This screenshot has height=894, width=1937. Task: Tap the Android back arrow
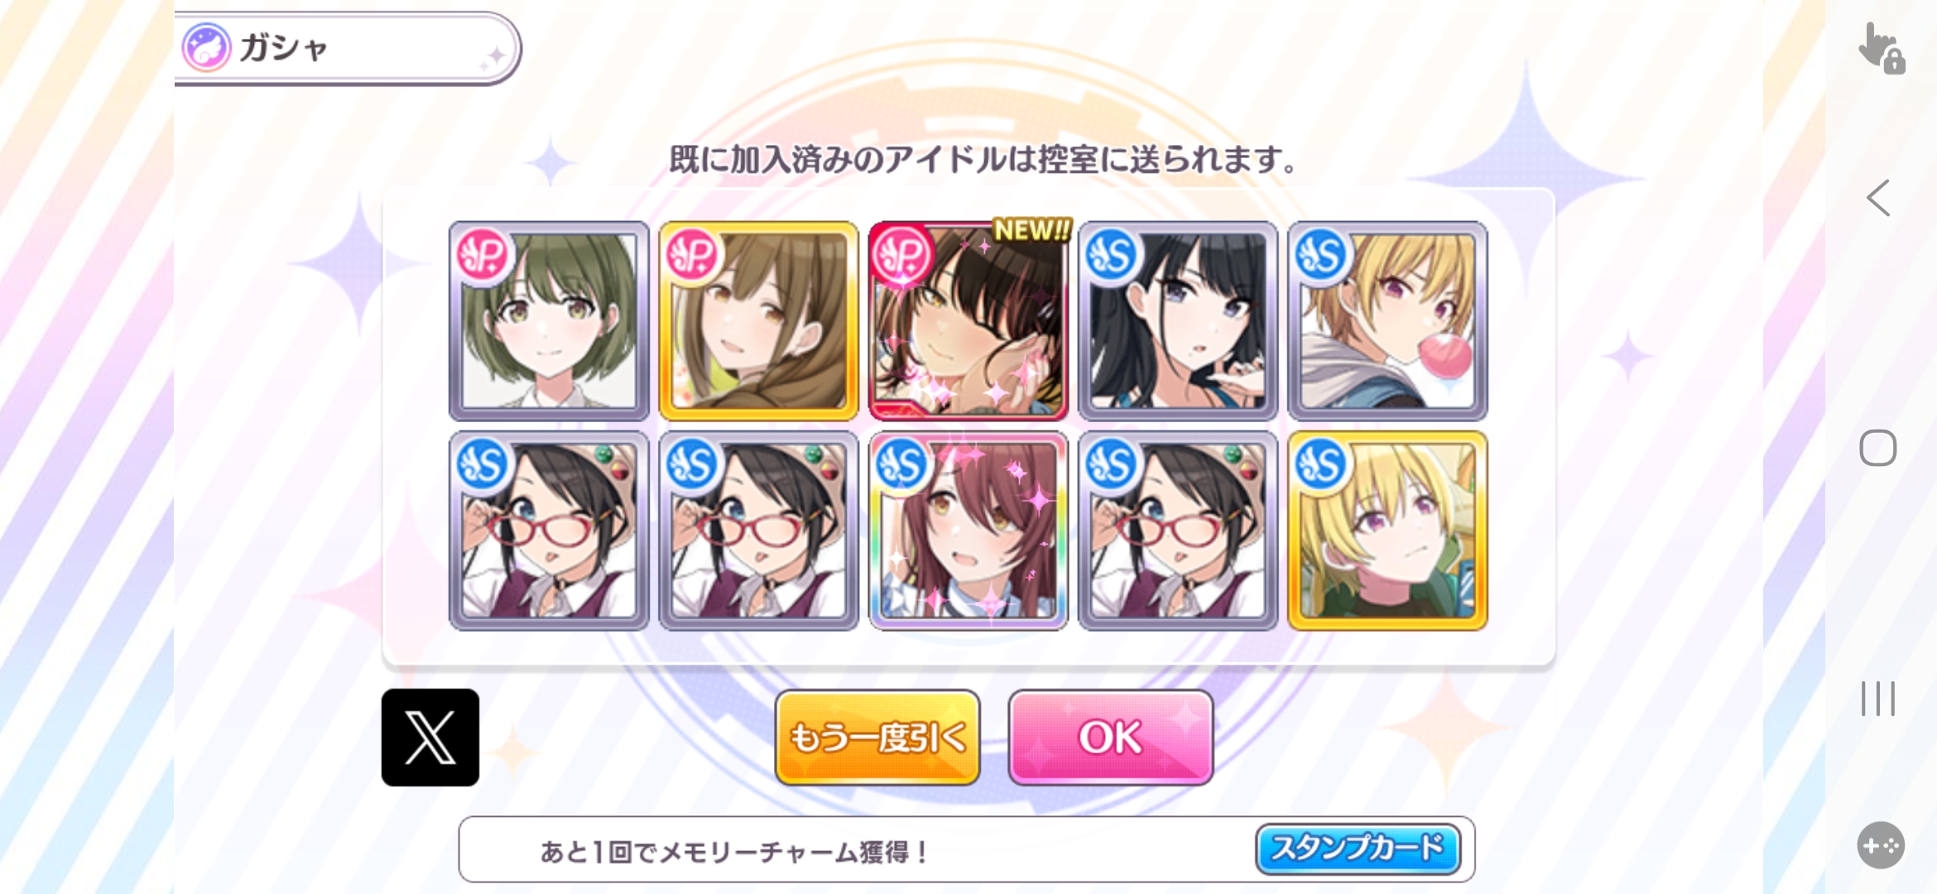click(1878, 198)
